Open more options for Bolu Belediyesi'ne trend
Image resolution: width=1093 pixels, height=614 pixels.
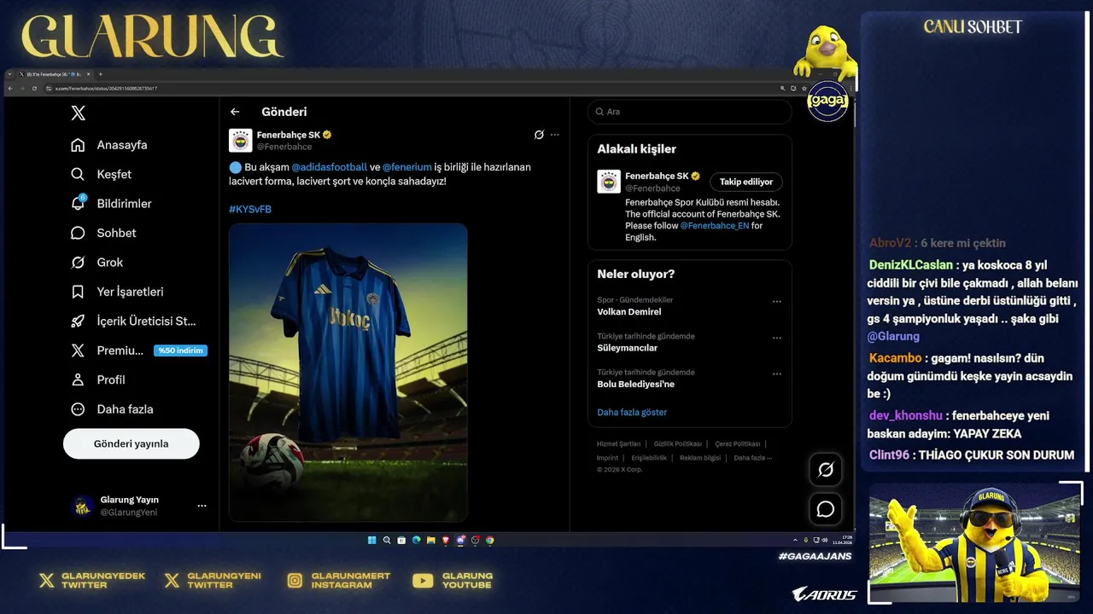point(777,374)
